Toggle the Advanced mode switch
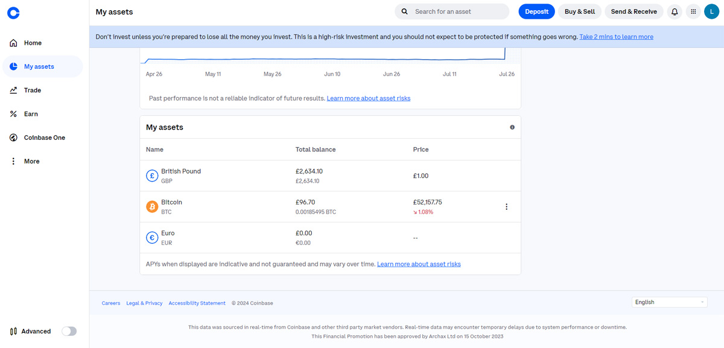 69,331
